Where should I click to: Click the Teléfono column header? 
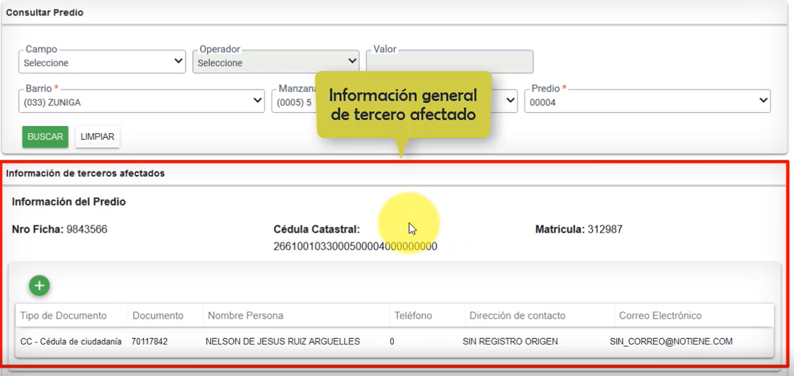(x=413, y=316)
